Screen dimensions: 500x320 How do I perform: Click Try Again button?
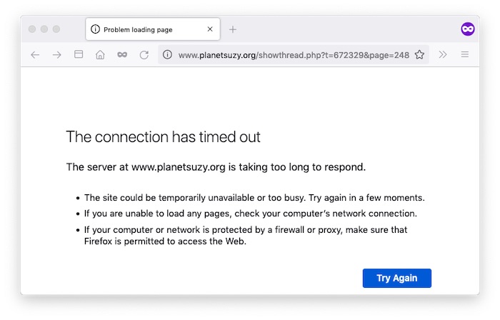(397, 278)
